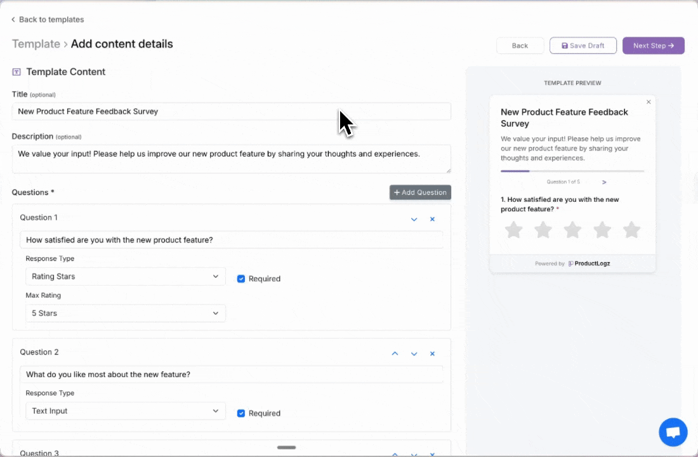Uncheck Required for Question 1
698x457 pixels.
(x=241, y=278)
